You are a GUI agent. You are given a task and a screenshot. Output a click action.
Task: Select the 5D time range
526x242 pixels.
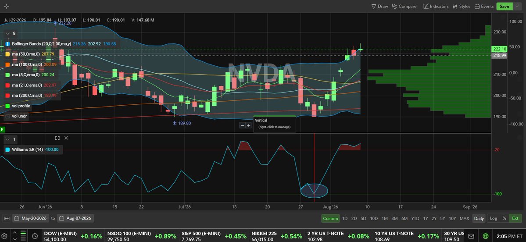[363, 218]
